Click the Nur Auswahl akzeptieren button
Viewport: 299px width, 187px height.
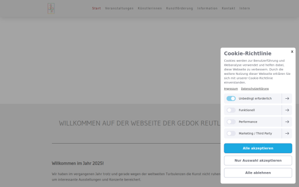coord(258,161)
